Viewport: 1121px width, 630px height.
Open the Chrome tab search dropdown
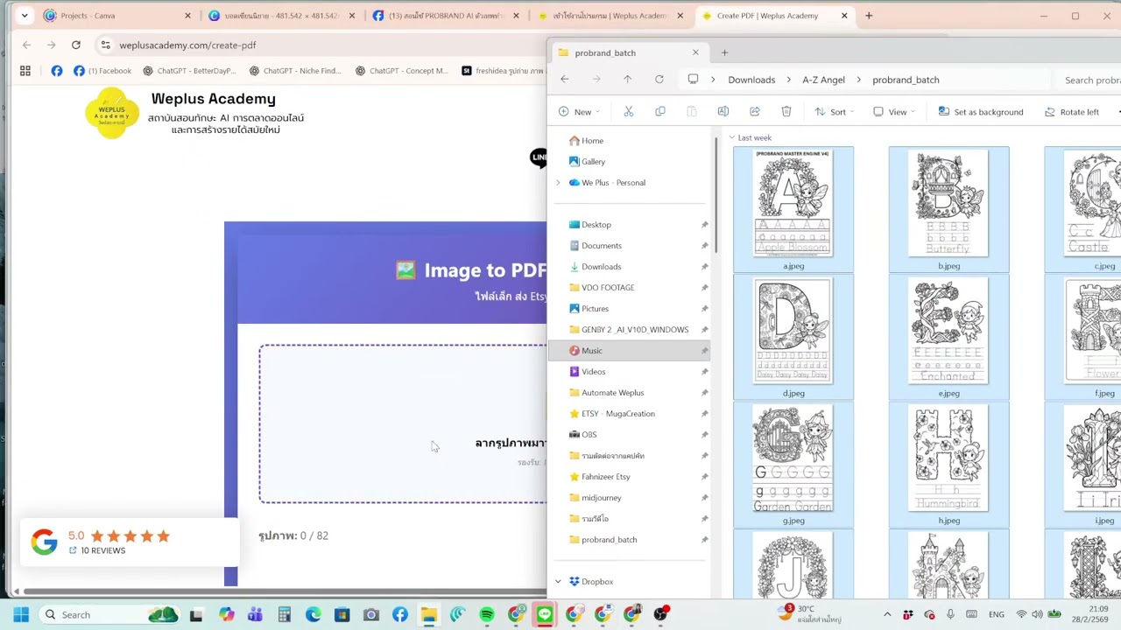point(25,16)
